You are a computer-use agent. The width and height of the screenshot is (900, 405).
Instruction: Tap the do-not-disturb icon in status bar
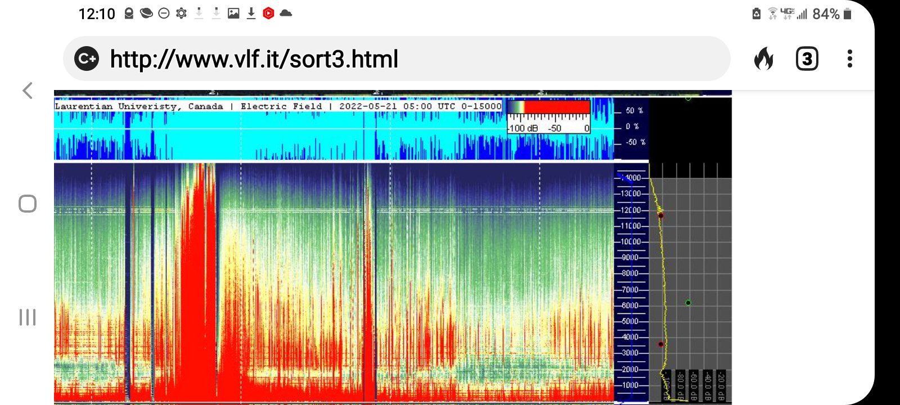[164, 13]
